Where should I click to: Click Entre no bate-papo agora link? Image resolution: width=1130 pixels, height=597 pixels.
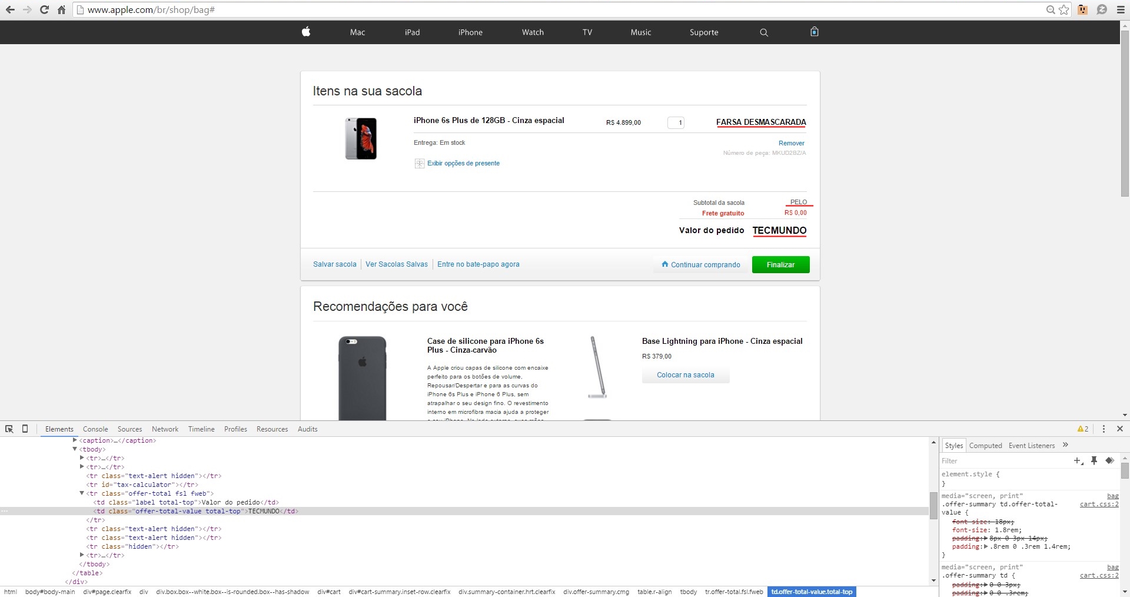coord(478,264)
